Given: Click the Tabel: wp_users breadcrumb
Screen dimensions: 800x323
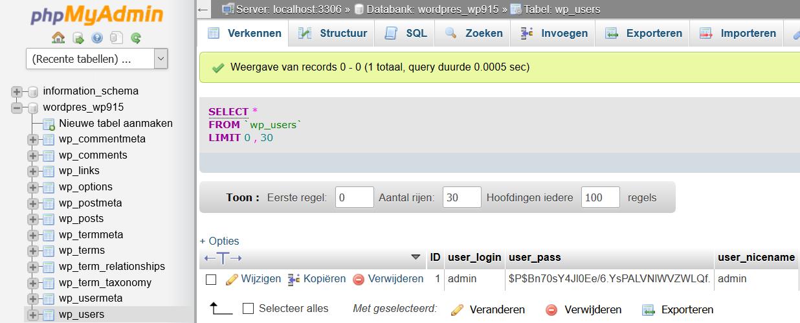Looking at the screenshot, I should [561, 9].
